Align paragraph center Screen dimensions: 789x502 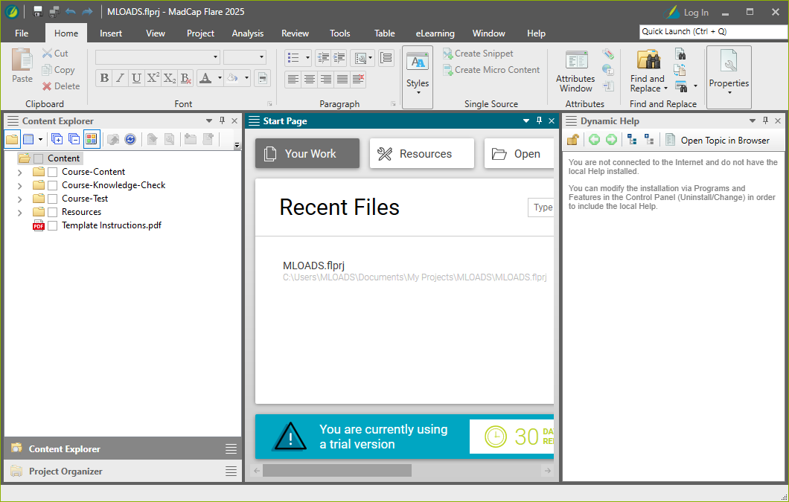click(310, 79)
